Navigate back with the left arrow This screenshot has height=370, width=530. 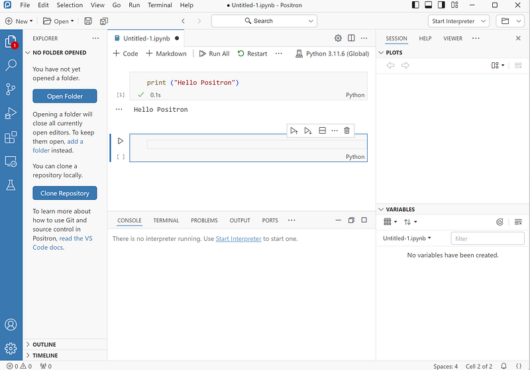coord(183,21)
